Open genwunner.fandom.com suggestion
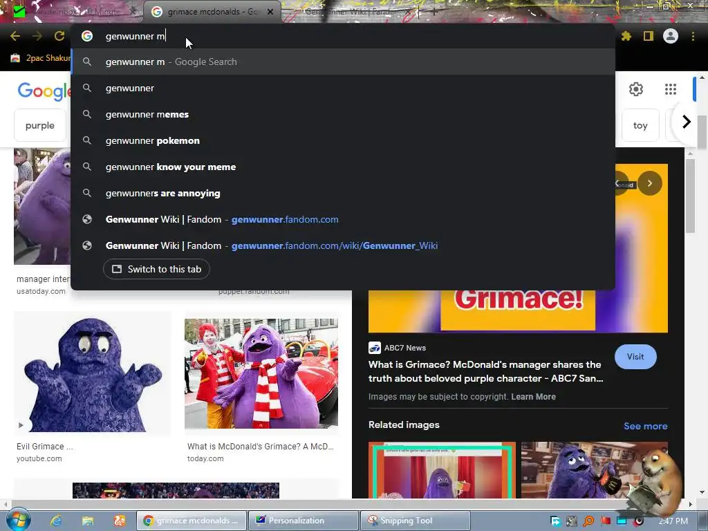Screen dimensions: 708x531 coord(343,219)
